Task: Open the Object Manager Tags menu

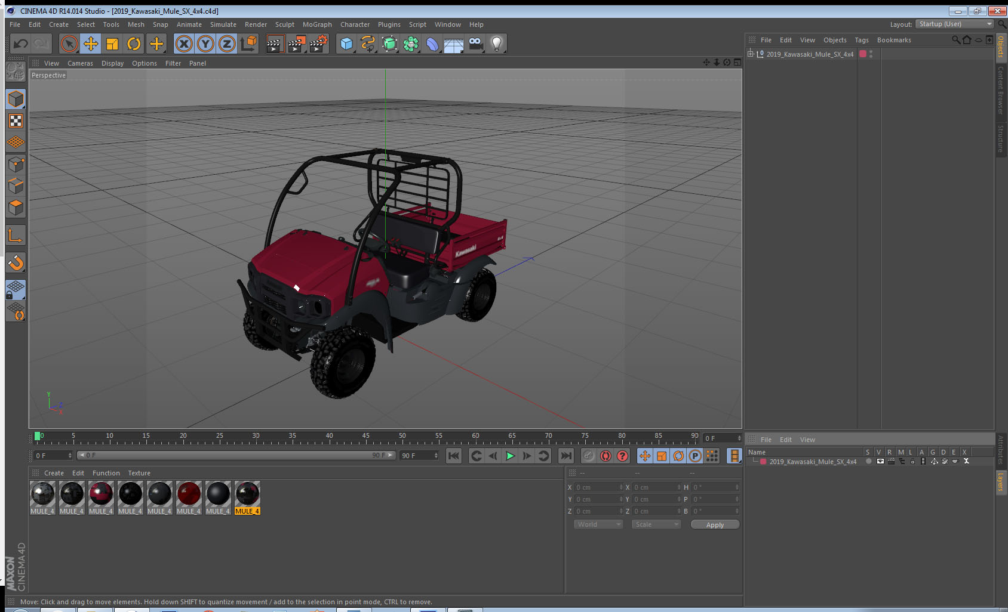Action: pyautogui.click(x=862, y=40)
